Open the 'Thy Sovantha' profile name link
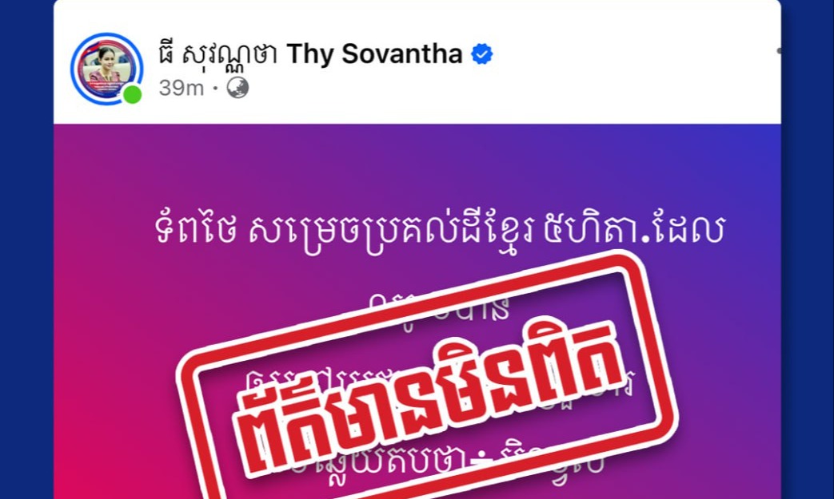This screenshot has width=834, height=499. [374, 54]
